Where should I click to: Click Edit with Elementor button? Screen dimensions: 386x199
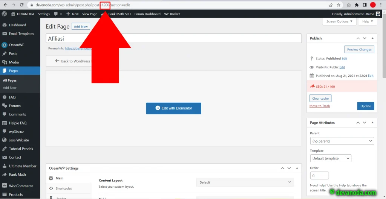173,108
